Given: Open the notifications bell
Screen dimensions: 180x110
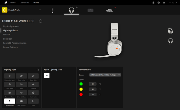Looking at the screenshot, I should click(x=153, y=2).
